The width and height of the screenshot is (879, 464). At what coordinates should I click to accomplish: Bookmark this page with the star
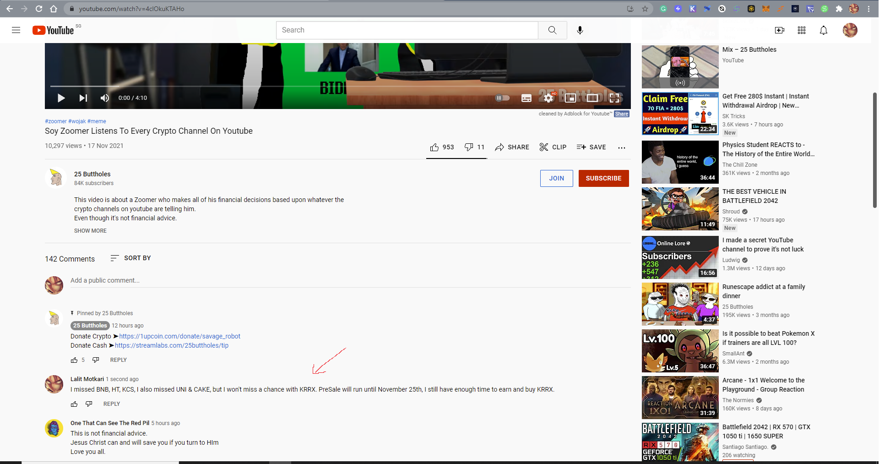click(645, 9)
